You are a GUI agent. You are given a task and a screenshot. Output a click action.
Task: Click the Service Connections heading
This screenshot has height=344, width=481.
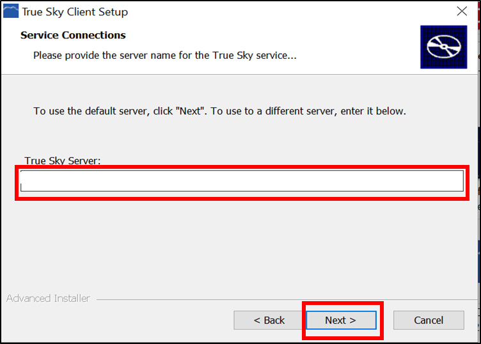tap(73, 35)
